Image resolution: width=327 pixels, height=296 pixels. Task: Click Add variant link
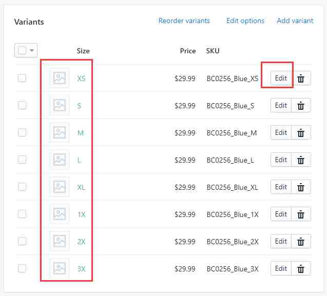[295, 21]
